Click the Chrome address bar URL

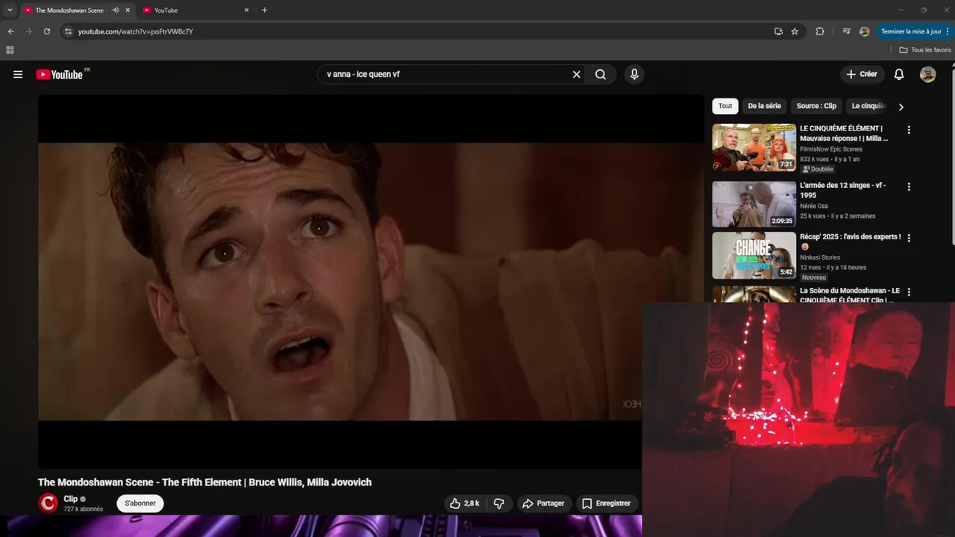(136, 31)
